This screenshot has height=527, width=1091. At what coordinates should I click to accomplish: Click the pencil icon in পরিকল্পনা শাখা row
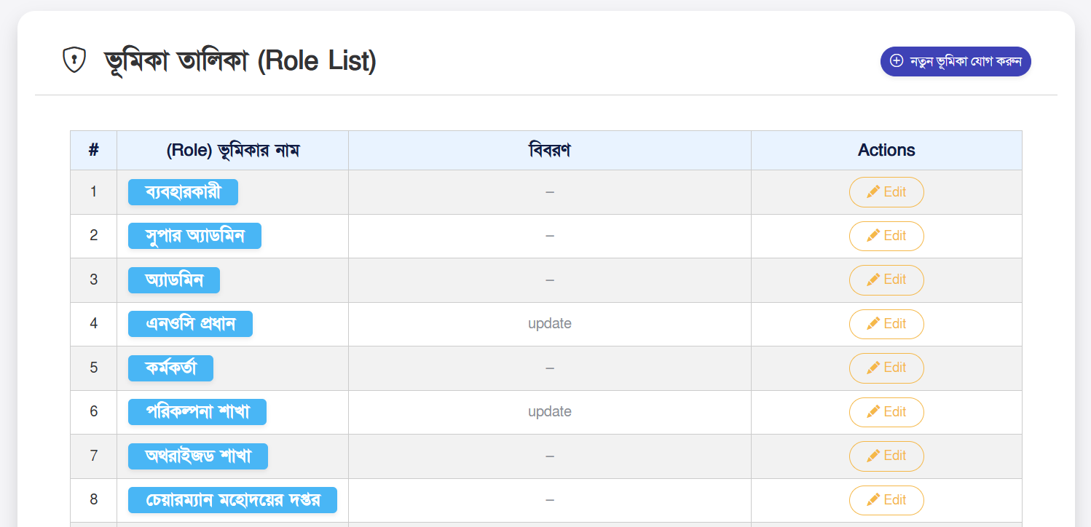coord(873,412)
